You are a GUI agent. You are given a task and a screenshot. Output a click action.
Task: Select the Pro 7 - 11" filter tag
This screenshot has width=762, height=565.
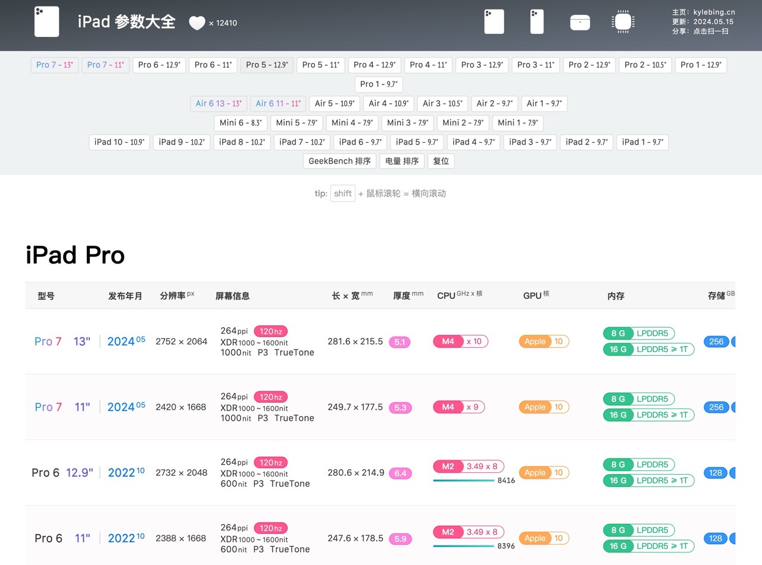click(106, 65)
